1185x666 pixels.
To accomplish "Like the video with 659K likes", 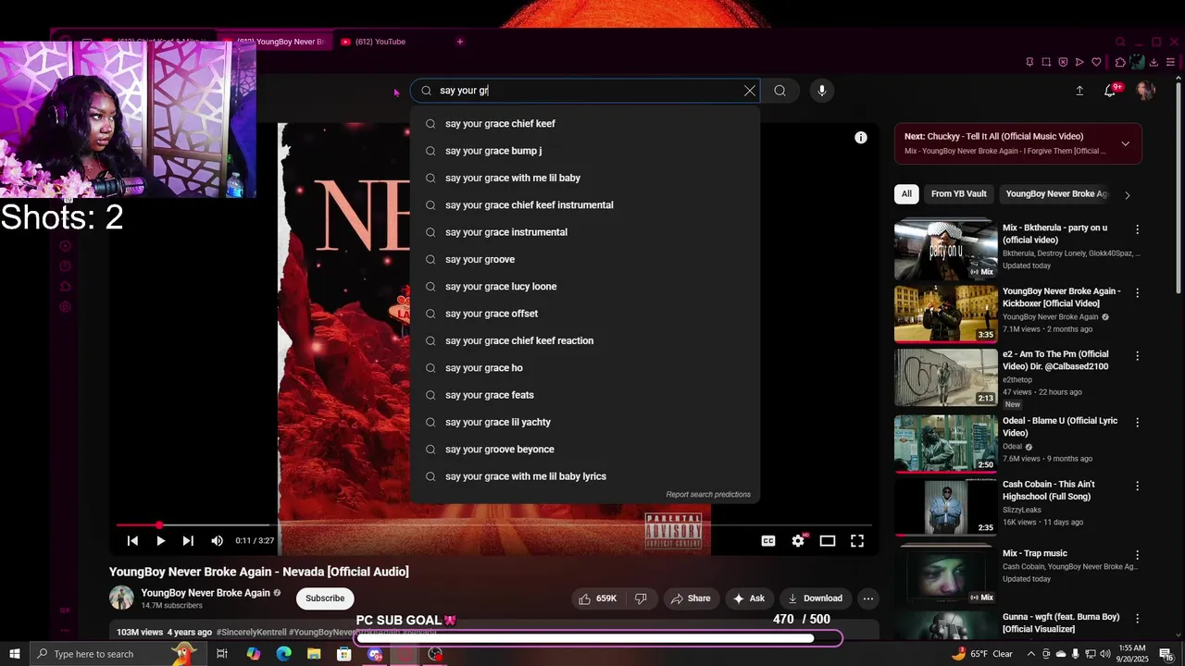I will point(597,598).
